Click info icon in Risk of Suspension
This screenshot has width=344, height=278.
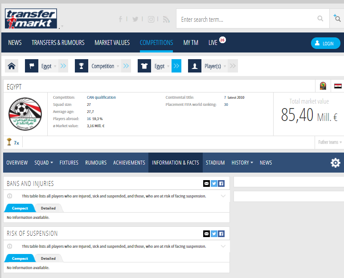10,246
